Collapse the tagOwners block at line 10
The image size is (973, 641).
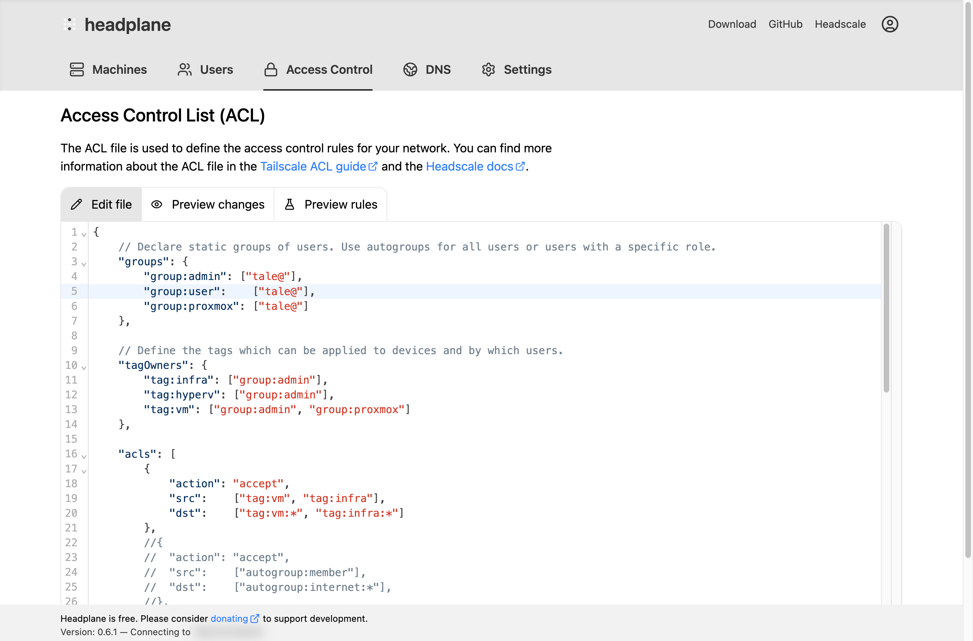[x=84, y=368]
